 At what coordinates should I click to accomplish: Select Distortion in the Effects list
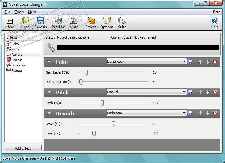23,65
